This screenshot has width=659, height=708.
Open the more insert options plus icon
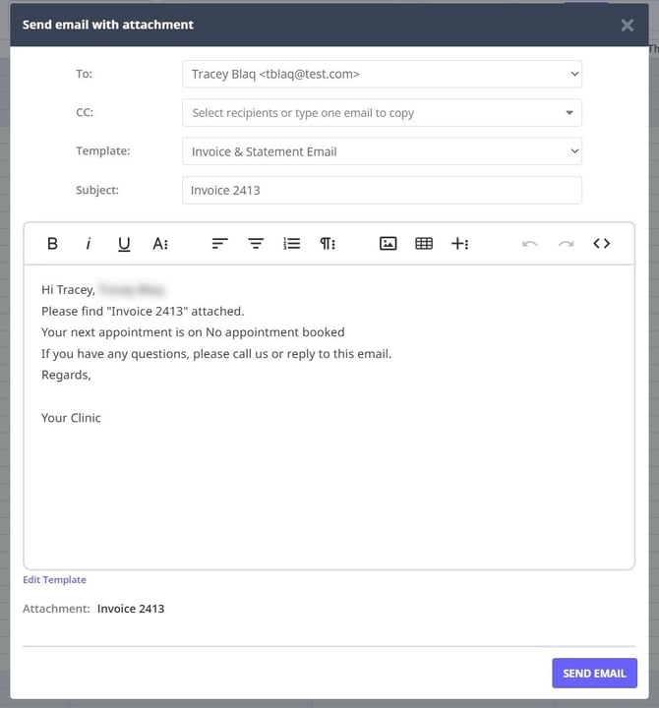[460, 244]
